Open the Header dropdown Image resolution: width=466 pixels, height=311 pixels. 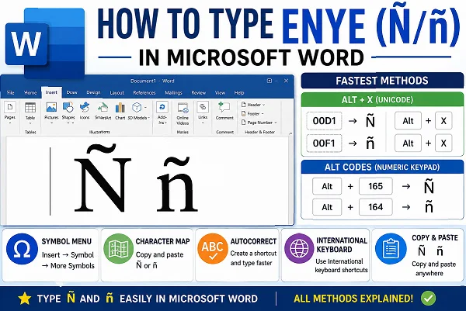pyautogui.click(x=253, y=105)
